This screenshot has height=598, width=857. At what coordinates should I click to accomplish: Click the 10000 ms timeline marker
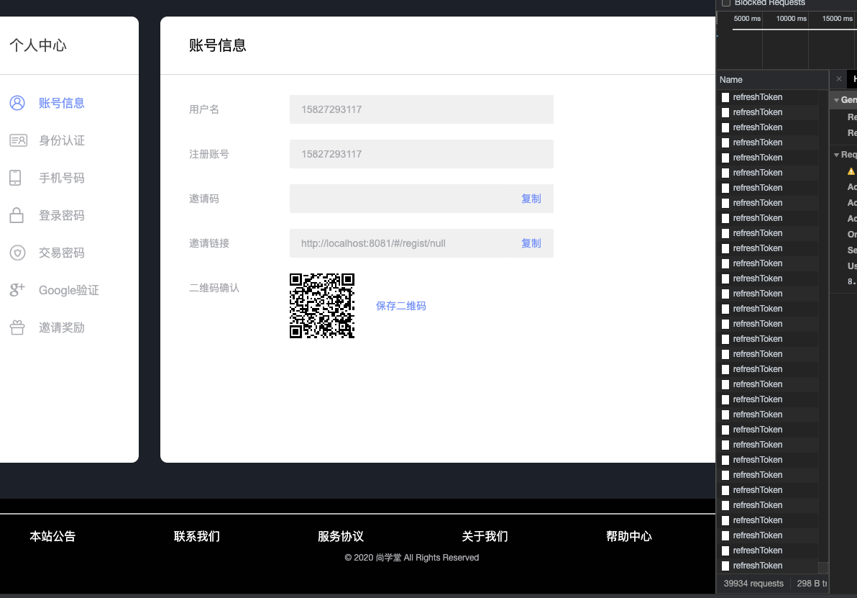click(x=792, y=19)
